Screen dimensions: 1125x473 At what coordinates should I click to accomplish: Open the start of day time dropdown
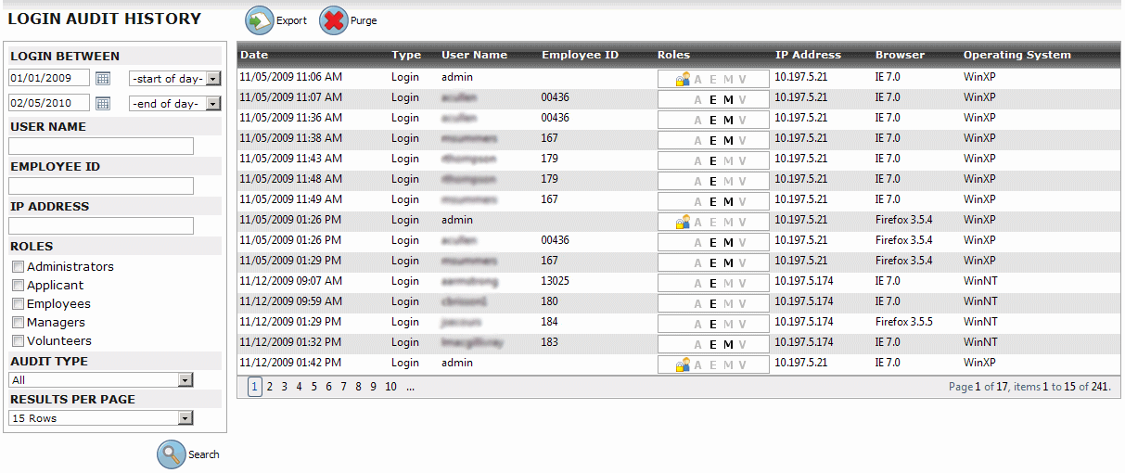pos(212,79)
